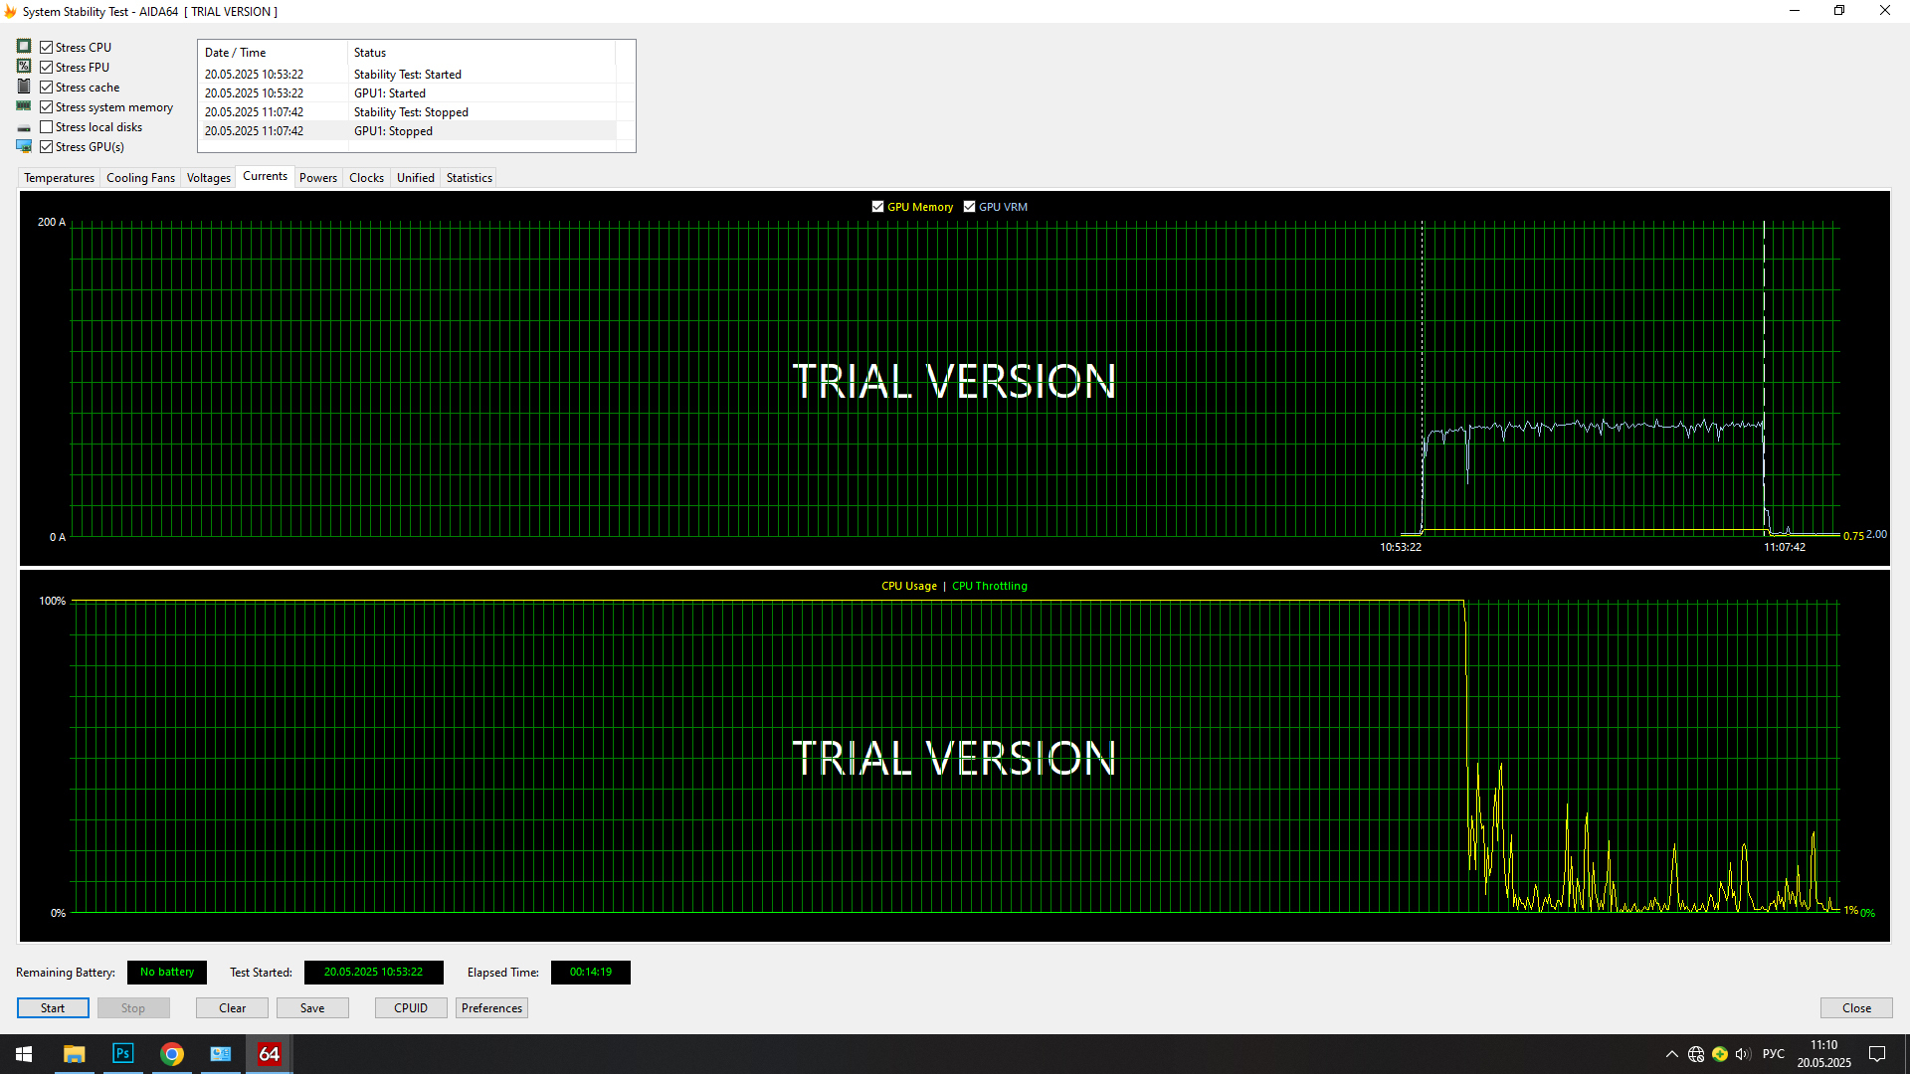Click the 'No battery' status field

[x=167, y=973]
